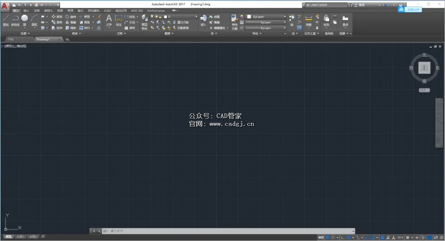Click ViewCube top (上) face

(424, 68)
